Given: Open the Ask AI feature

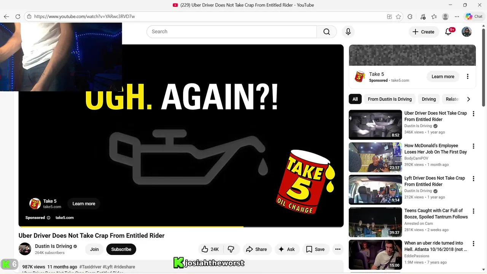Looking at the screenshot, I should coord(286,249).
